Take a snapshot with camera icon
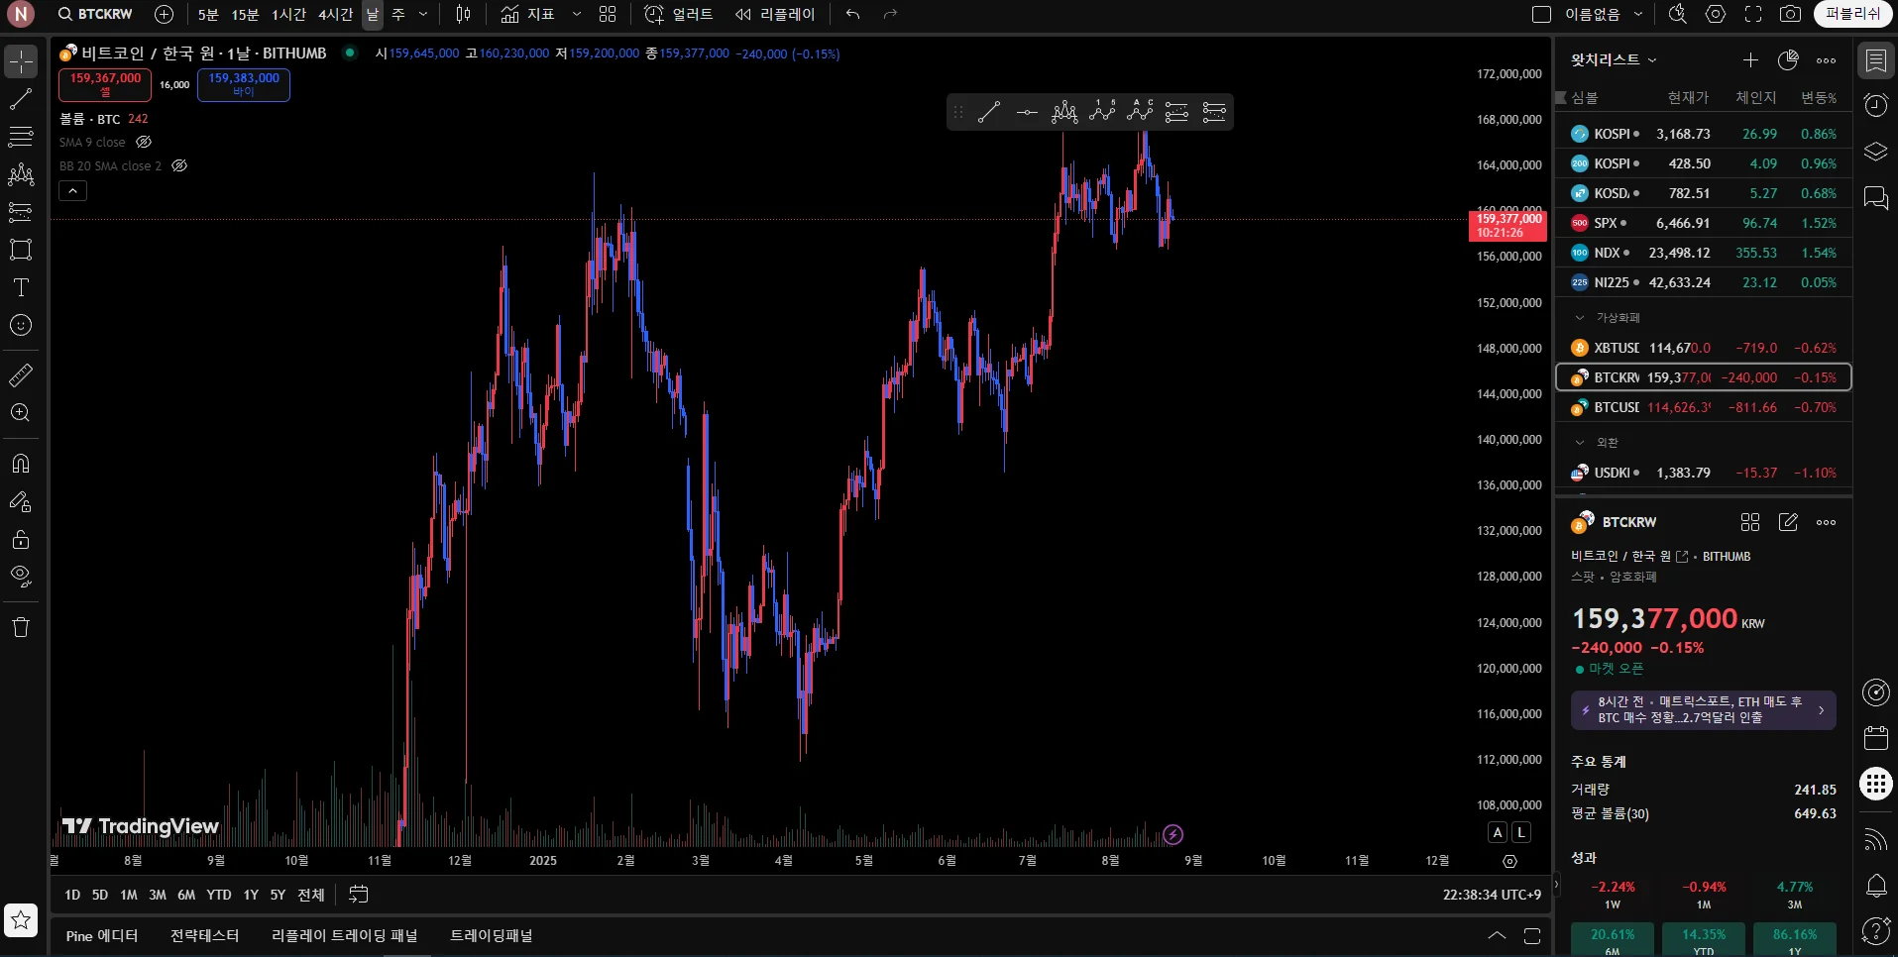 1790,14
